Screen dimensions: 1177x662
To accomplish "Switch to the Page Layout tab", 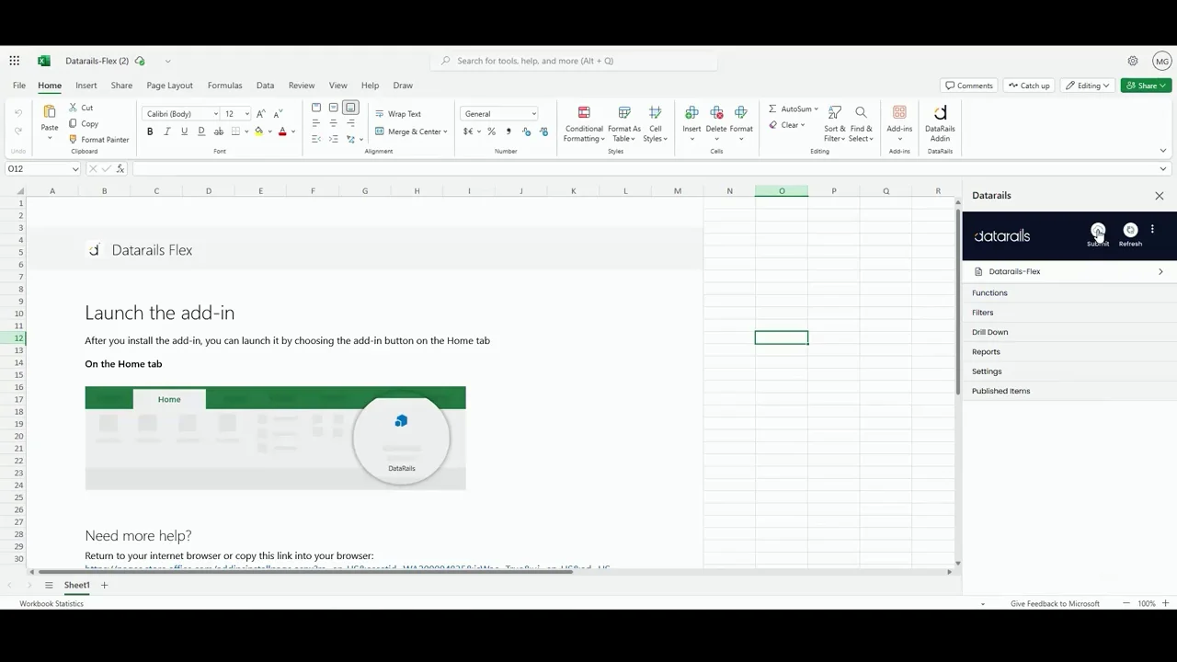I will [170, 86].
